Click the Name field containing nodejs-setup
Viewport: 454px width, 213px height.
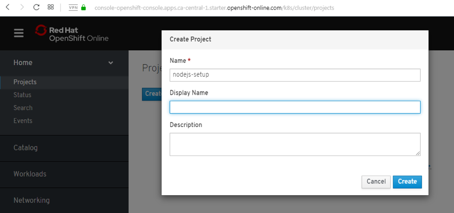point(295,75)
